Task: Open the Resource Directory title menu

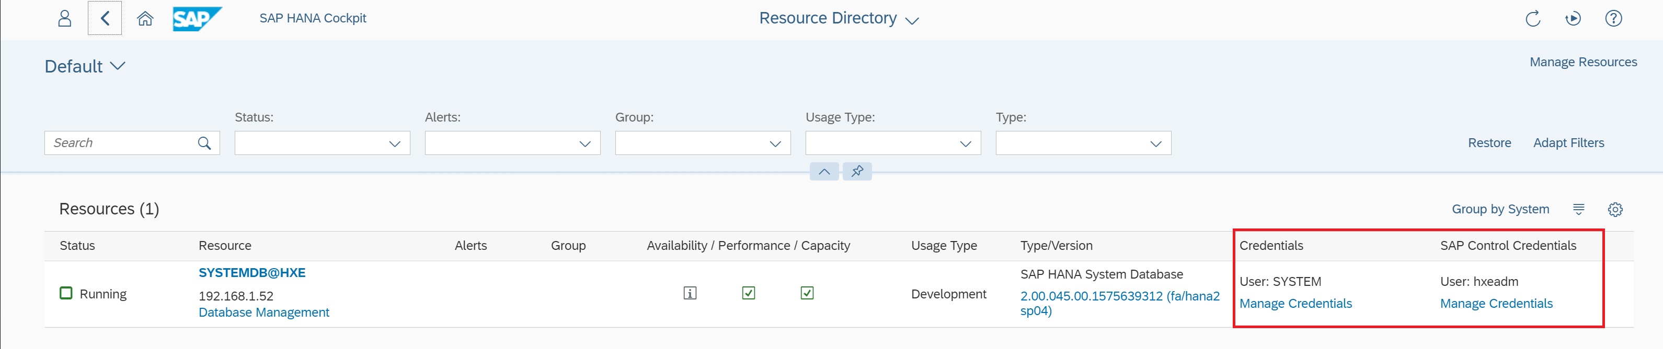Action: tap(838, 19)
